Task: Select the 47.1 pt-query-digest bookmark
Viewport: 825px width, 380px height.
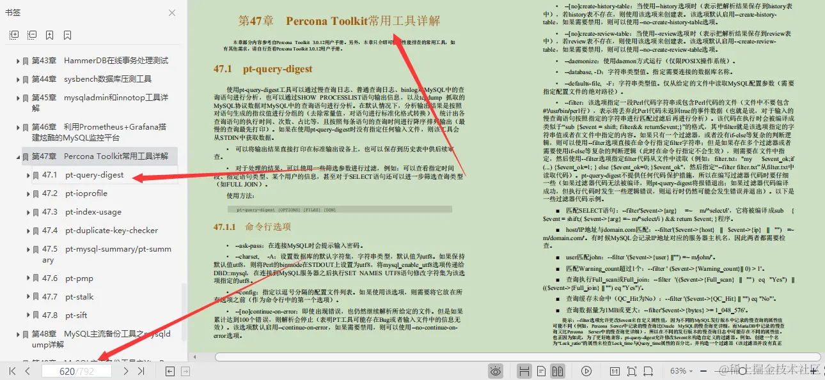Action: point(83,175)
